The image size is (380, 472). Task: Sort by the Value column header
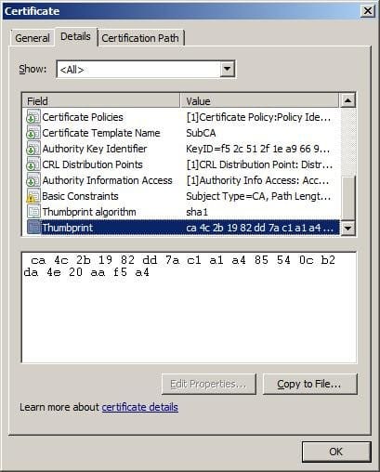(259, 101)
